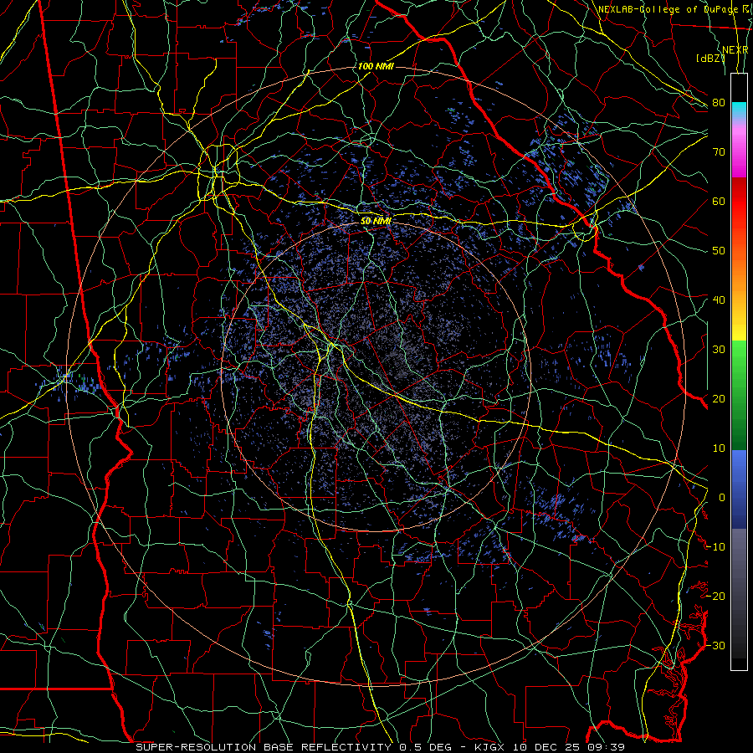Click the 70 dBZ scale label
753x753 pixels.
click(x=719, y=152)
